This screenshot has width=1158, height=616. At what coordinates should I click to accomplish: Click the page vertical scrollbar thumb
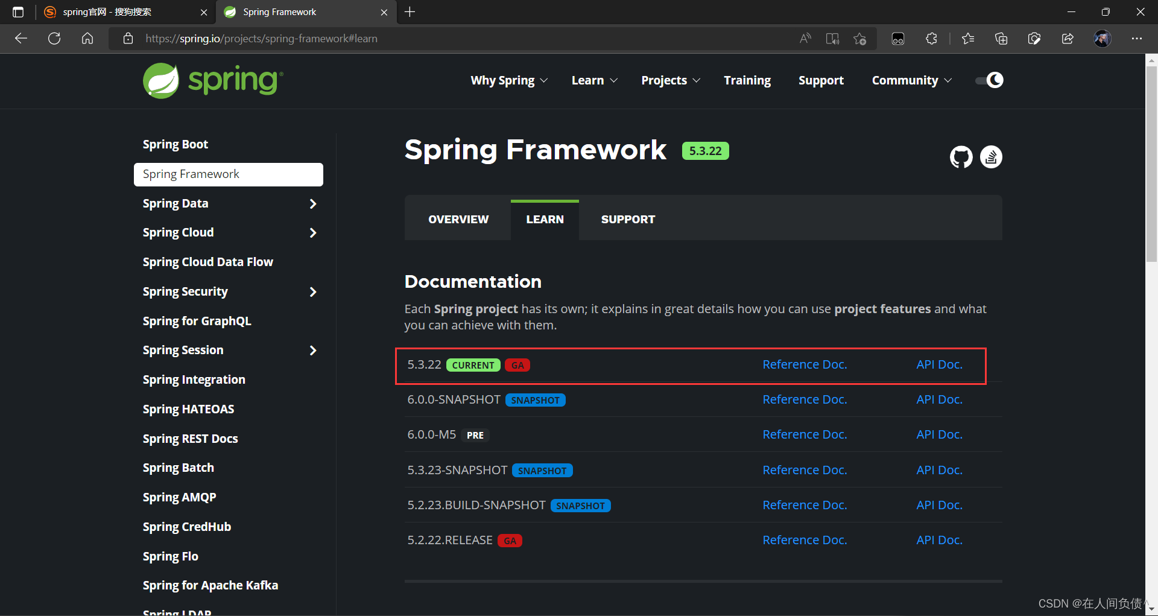[1151, 164]
